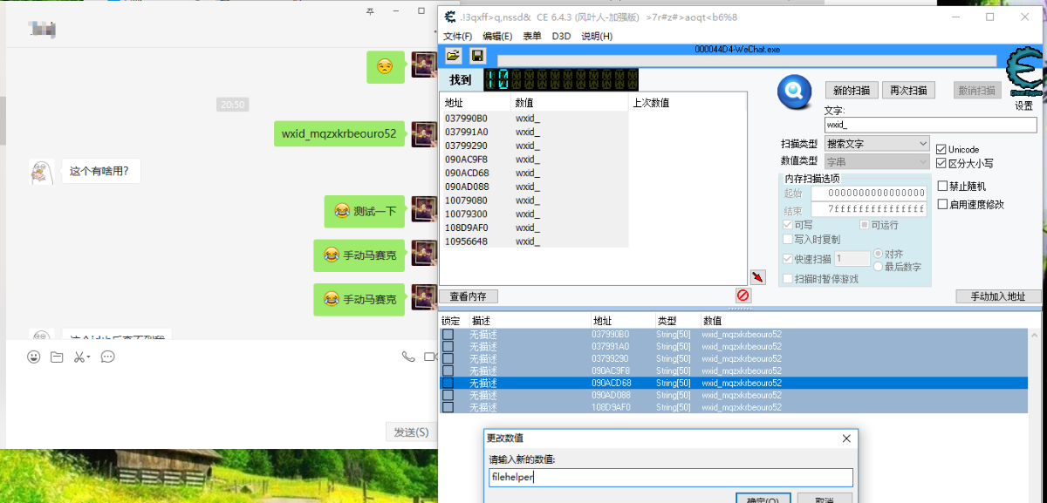
Task: Open the emoji picker in WeChat
Action: 33,357
